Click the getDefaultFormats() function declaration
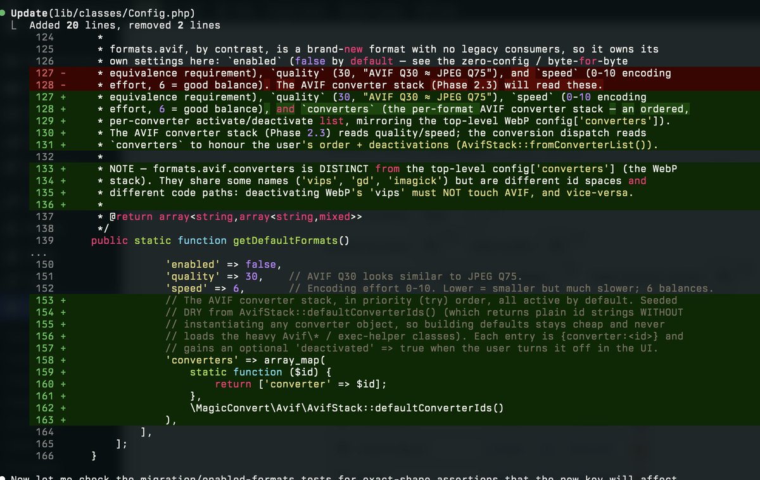 [x=220, y=241]
